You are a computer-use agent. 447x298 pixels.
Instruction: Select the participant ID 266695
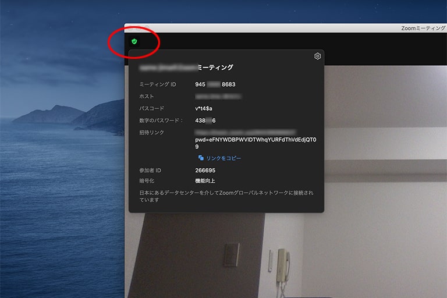click(205, 171)
